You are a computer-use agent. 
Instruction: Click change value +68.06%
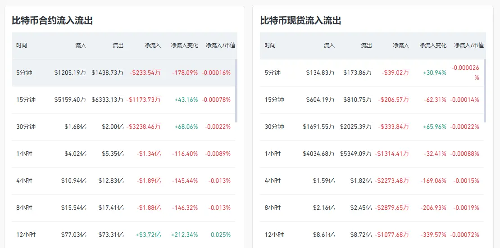point(186,126)
